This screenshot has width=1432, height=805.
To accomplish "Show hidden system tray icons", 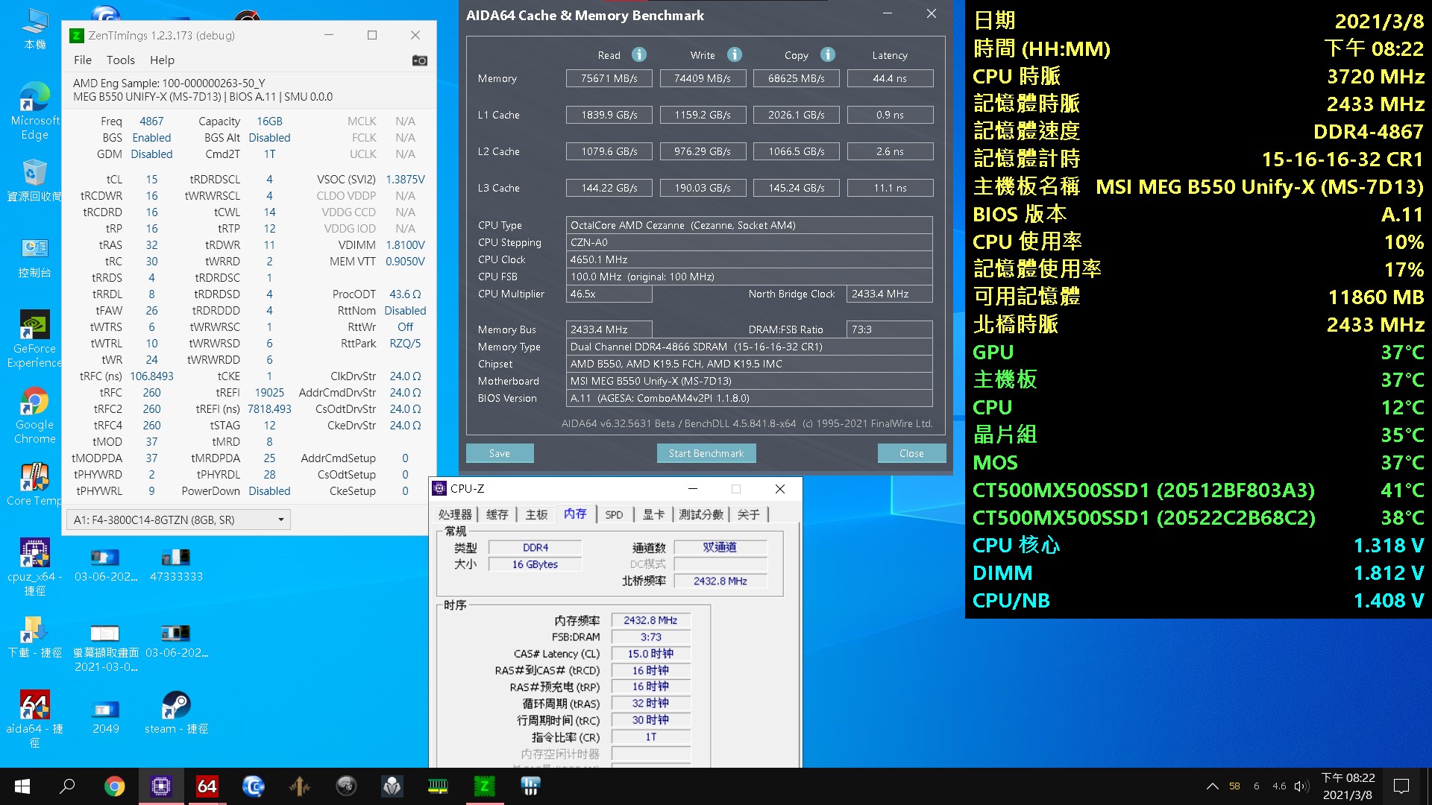I will click(x=1213, y=786).
